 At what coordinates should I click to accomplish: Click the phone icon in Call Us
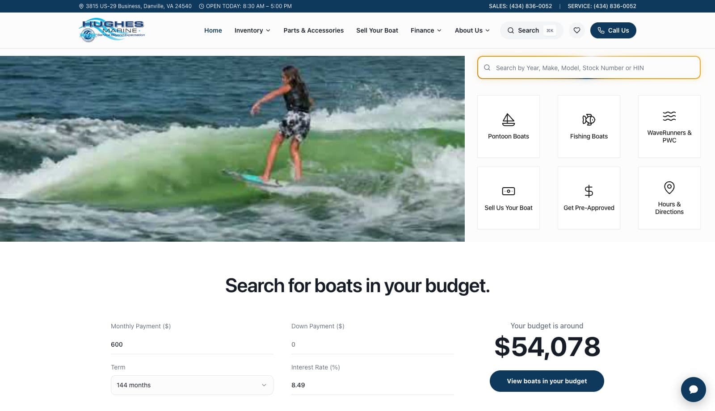pos(601,30)
